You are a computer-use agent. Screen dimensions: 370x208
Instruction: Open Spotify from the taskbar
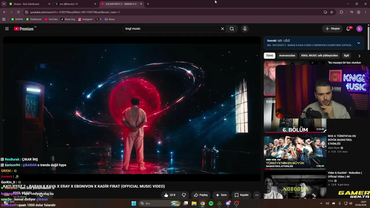pyautogui.click(x=211, y=203)
